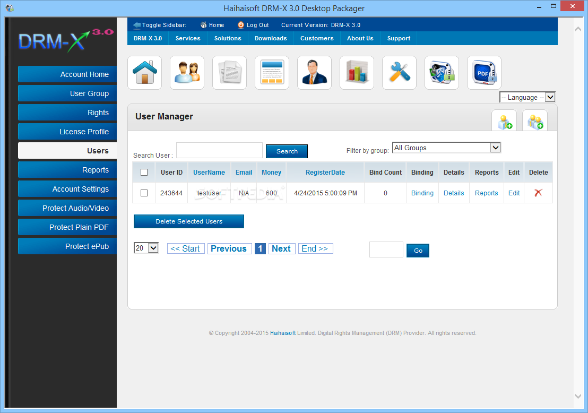The height and width of the screenshot is (413, 588).
Task: Select Users in the sidebar
Action: pos(67,151)
